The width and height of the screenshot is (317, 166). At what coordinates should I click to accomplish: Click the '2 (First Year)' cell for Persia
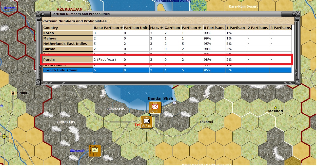pyautogui.click(x=108, y=60)
